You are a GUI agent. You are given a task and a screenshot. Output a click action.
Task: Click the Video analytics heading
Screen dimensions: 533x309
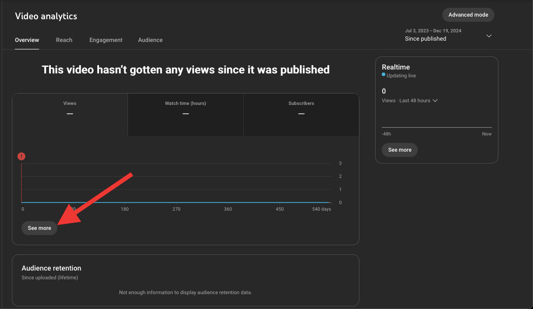pyautogui.click(x=46, y=16)
